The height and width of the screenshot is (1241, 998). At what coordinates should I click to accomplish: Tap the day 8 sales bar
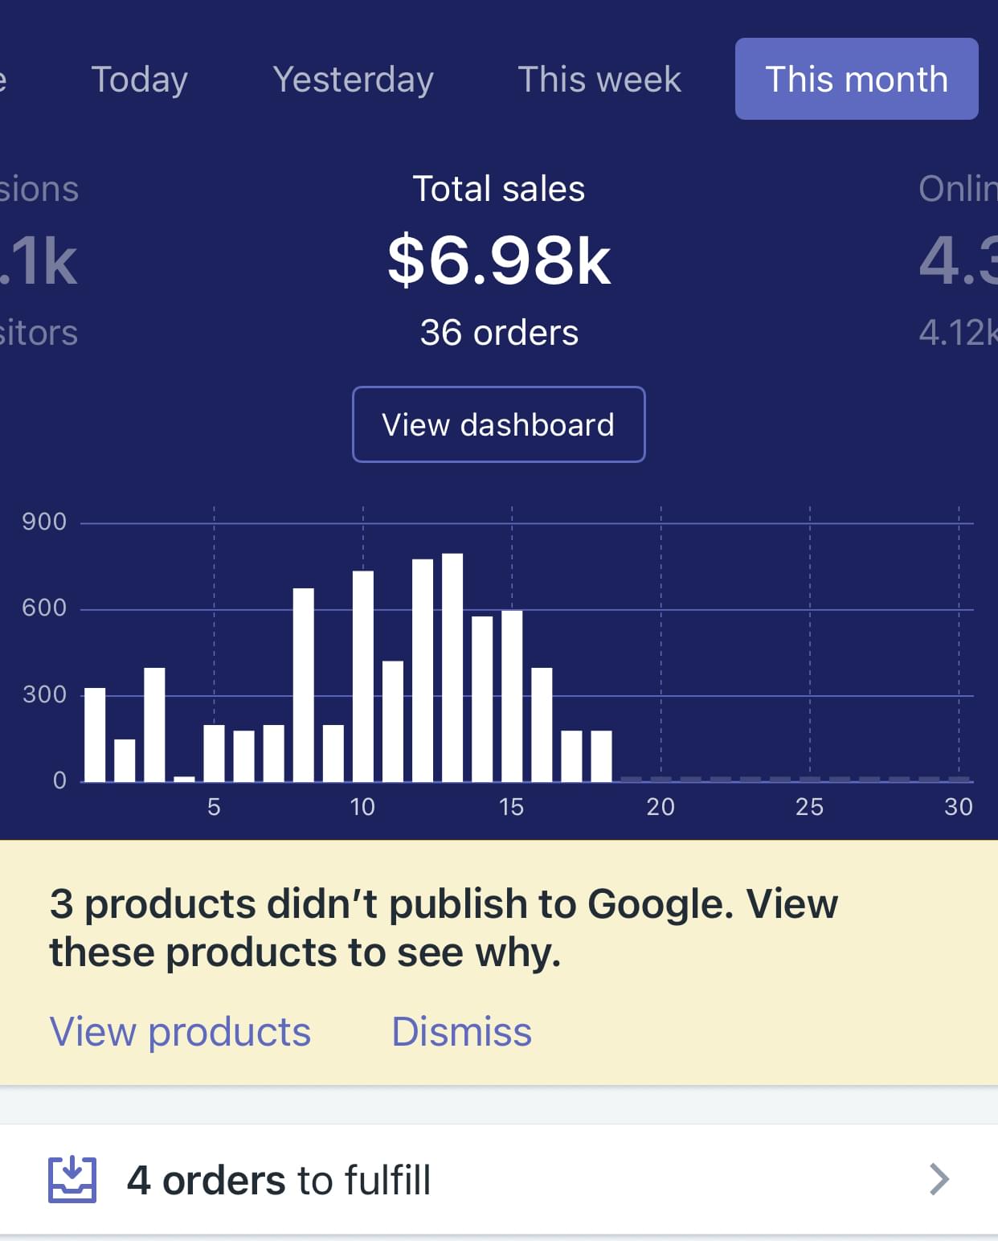304,685
